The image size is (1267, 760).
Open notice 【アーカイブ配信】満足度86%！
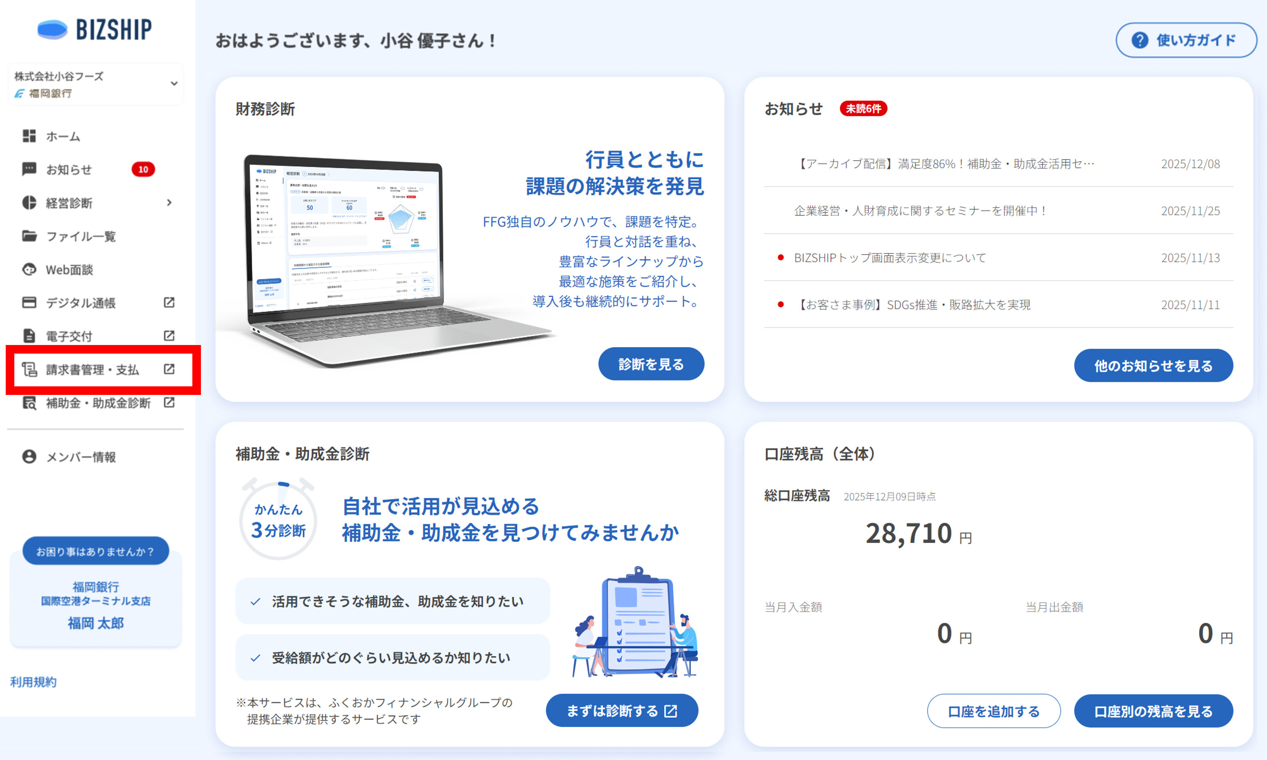pos(945,164)
